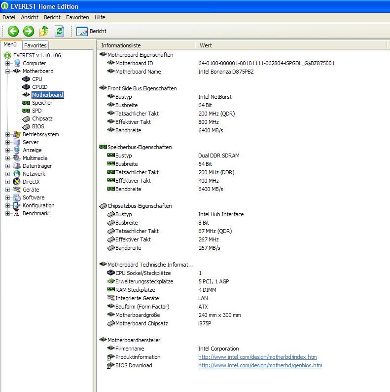
Task: Click the Konfiguration icon in tree
Action: 17,205
